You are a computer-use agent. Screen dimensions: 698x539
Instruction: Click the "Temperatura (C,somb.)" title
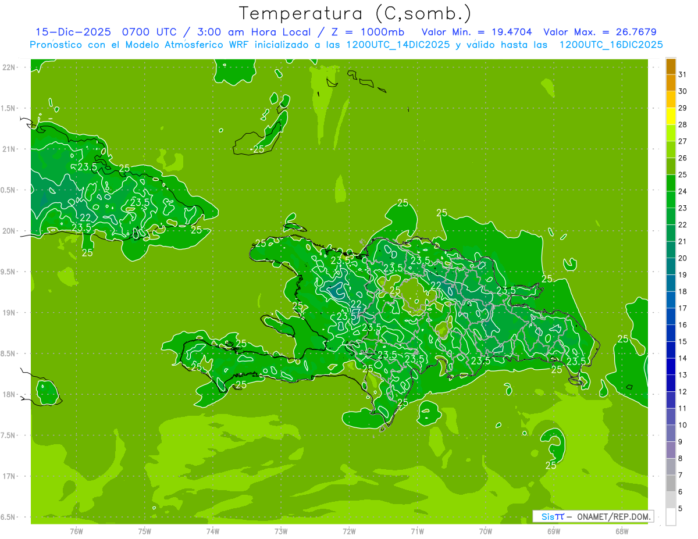[355, 13]
